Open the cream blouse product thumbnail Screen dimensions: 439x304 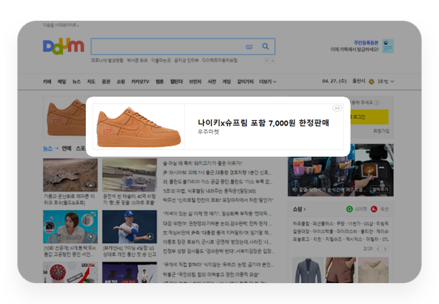pos(373,270)
